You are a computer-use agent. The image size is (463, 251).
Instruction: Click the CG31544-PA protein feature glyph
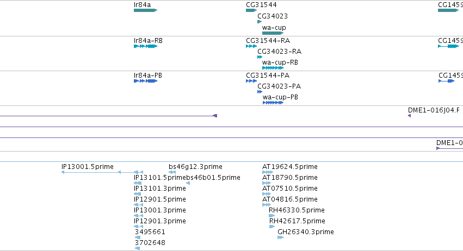[251, 81]
